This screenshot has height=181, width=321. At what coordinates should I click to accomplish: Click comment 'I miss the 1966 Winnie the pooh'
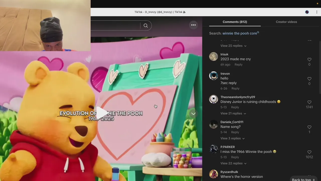248,152
